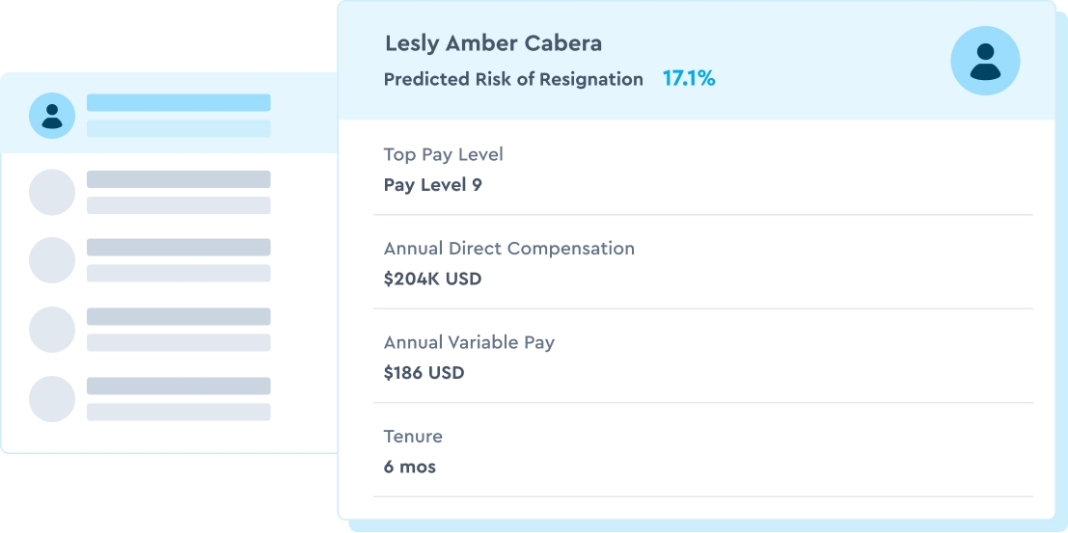
Task: Click the Top Pay Level label
Action: click(x=443, y=154)
